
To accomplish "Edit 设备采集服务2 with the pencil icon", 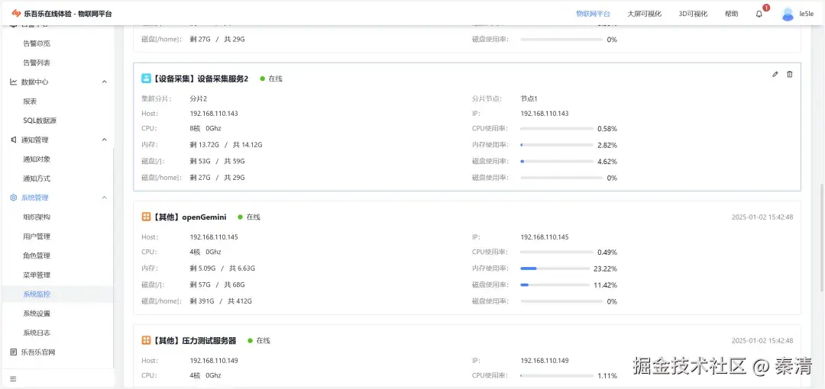I will tap(775, 74).
